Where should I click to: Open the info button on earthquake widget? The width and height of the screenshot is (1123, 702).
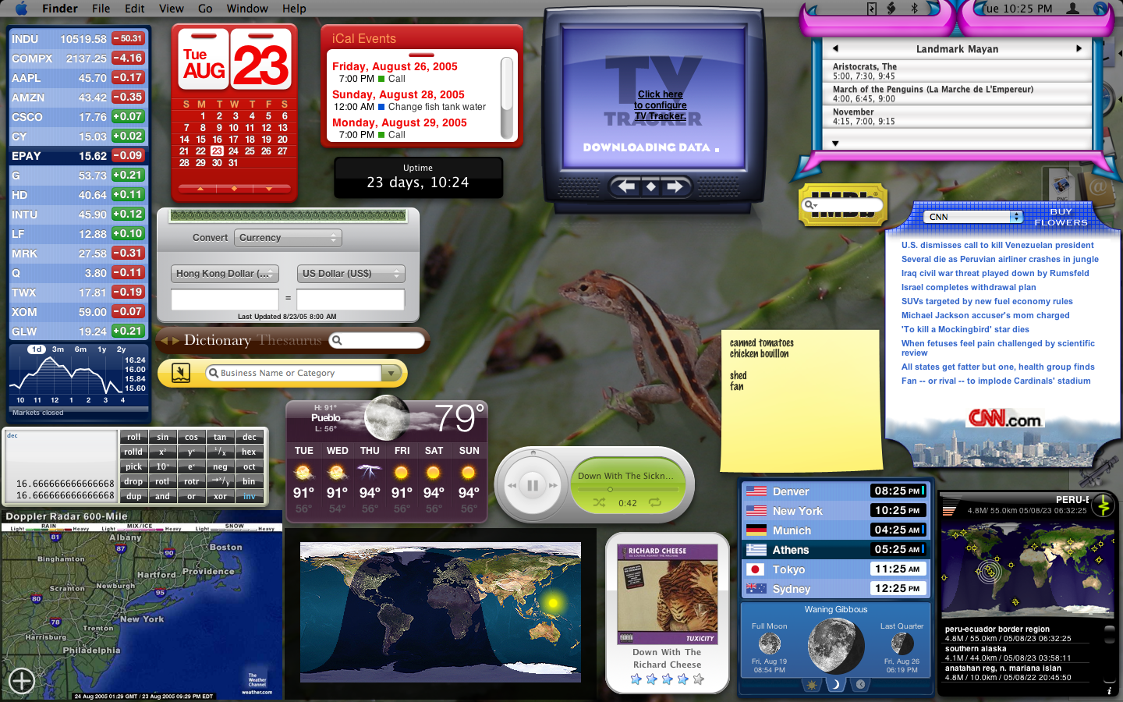pos(1110,691)
